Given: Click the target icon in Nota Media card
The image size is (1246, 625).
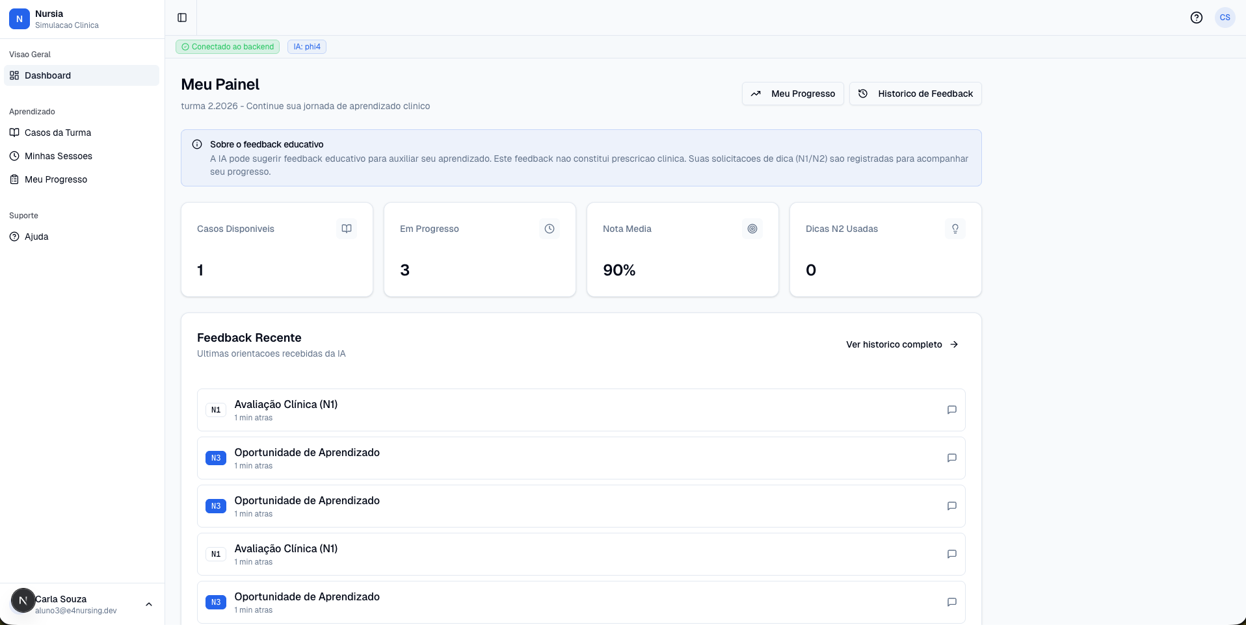Looking at the screenshot, I should point(752,229).
